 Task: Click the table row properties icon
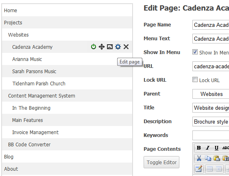[210, 169]
